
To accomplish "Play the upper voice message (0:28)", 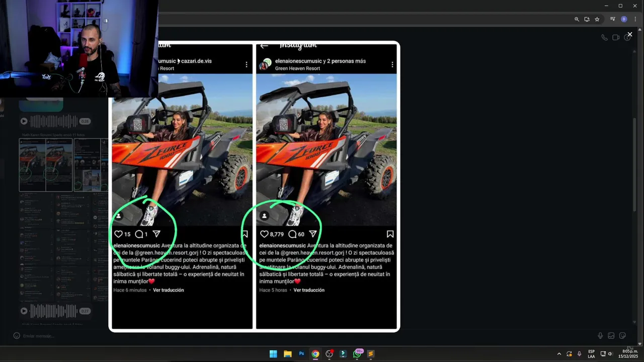I will coord(24,121).
